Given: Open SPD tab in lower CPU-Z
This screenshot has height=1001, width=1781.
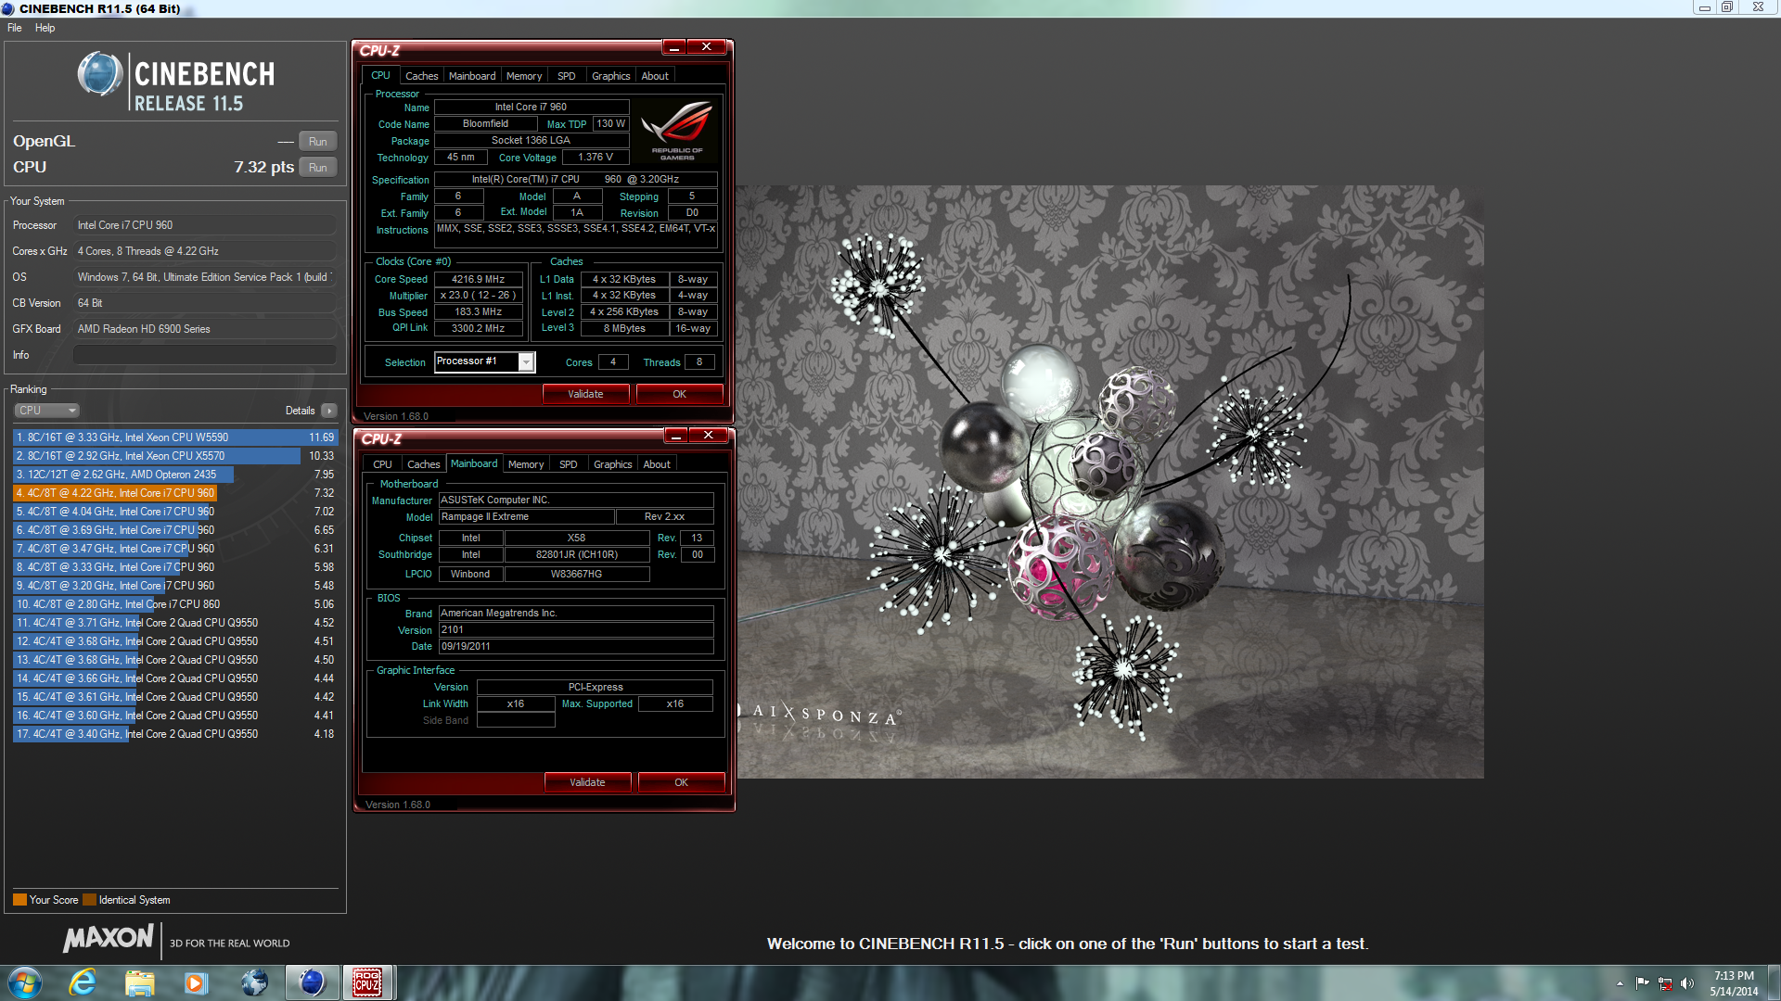Looking at the screenshot, I should pyautogui.click(x=569, y=464).
